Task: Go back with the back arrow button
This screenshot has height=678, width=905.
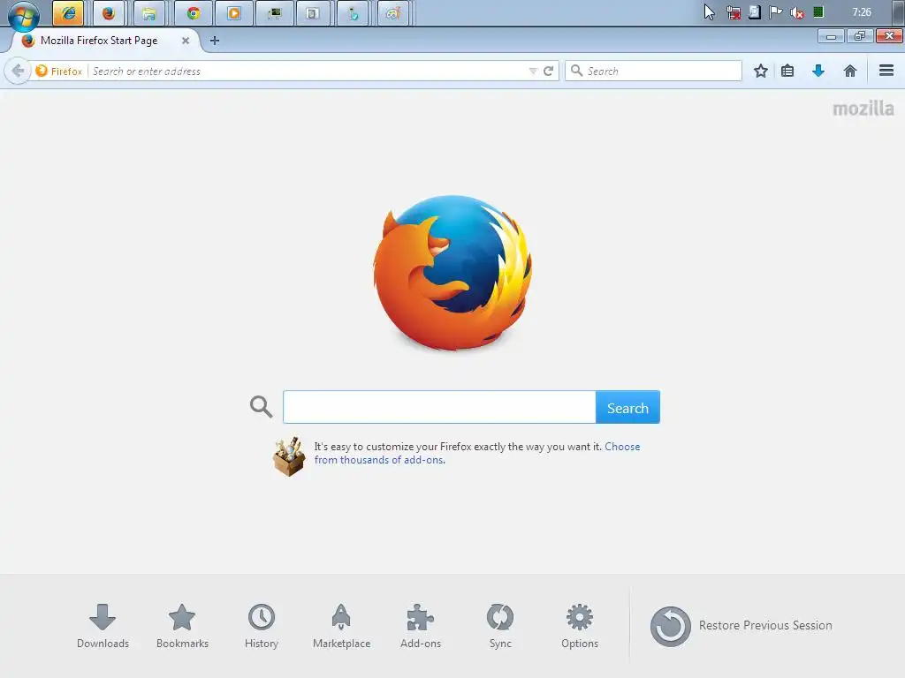Action: pos(18,71)
